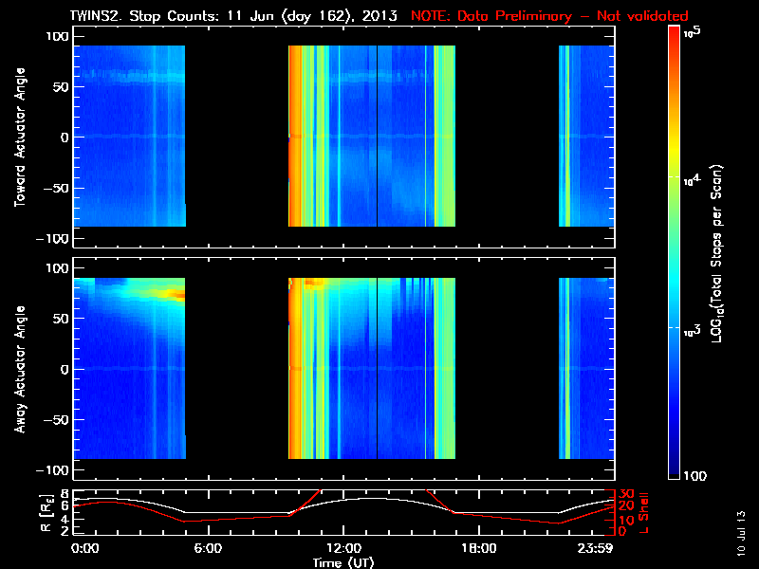Click the 6:00 time tick label
759x569 pixels.
coord(208,548)
